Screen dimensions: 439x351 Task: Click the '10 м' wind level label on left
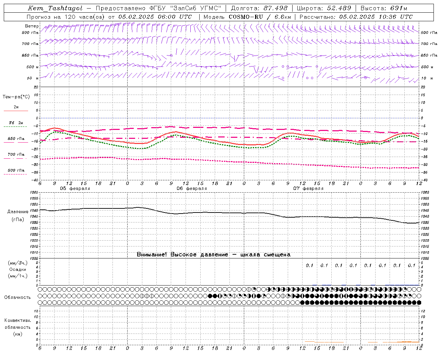tap(33, 78)
